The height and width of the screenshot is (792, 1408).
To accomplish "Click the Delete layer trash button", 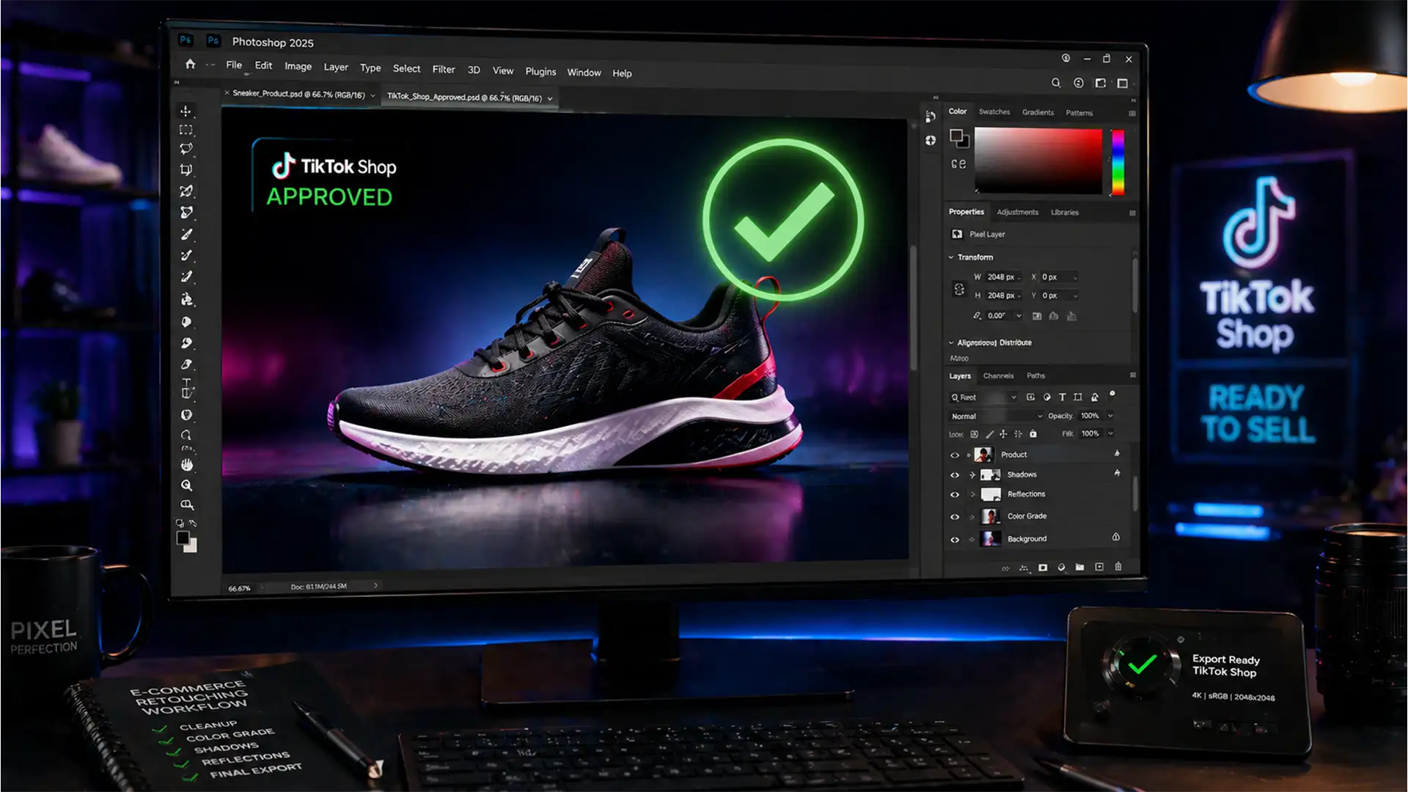I will click(1117, 567).
